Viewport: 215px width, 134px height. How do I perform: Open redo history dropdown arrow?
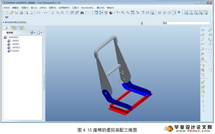click(x=49, y=13)
